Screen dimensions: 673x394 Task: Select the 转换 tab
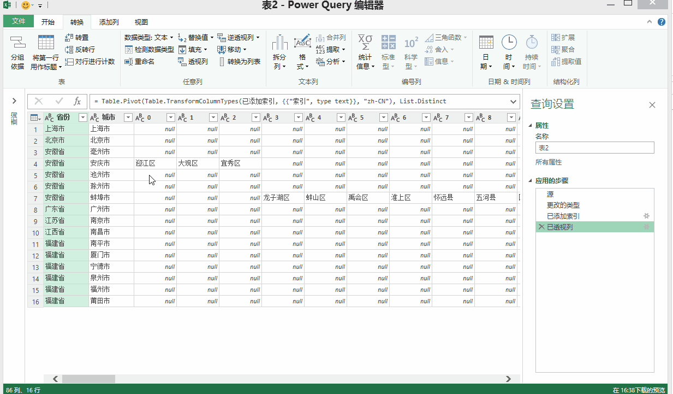coord(77,22)
